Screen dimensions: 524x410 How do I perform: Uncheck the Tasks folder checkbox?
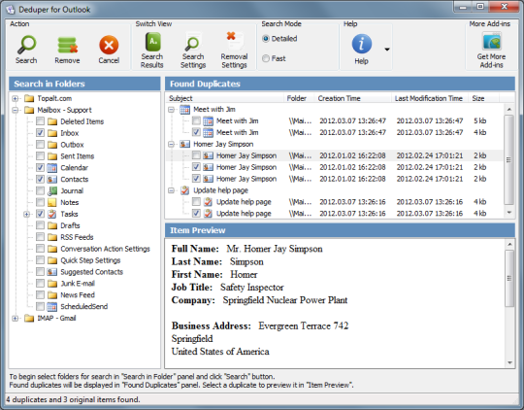point(40,214)
